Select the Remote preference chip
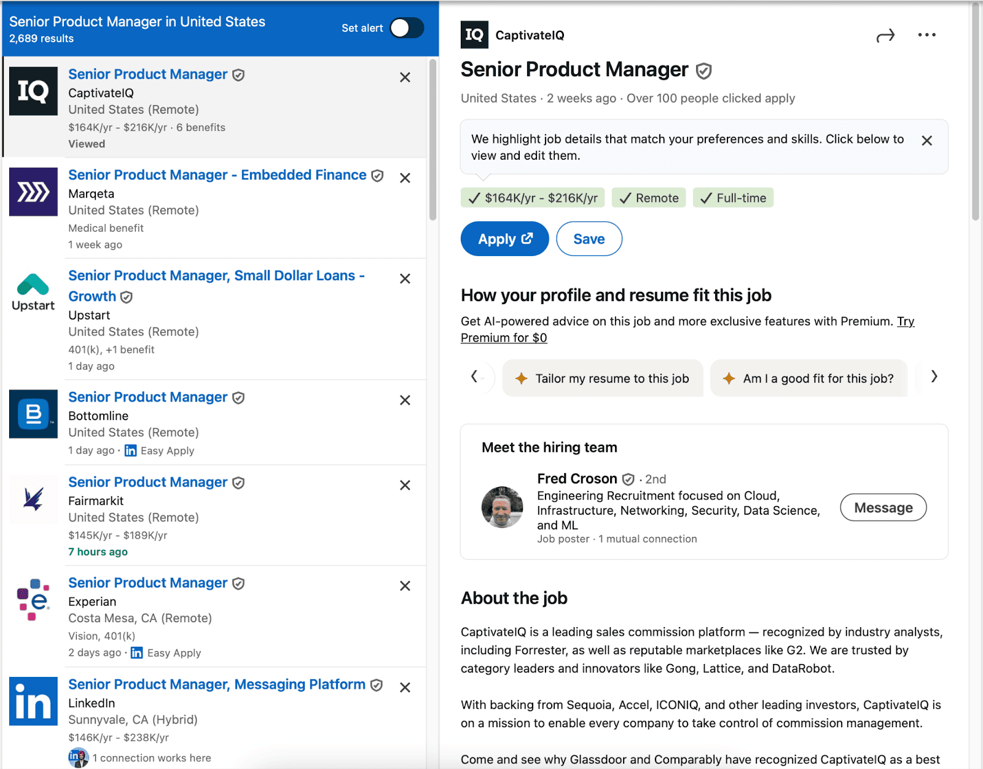Screen dimensions: 983x769 [649, 198]
